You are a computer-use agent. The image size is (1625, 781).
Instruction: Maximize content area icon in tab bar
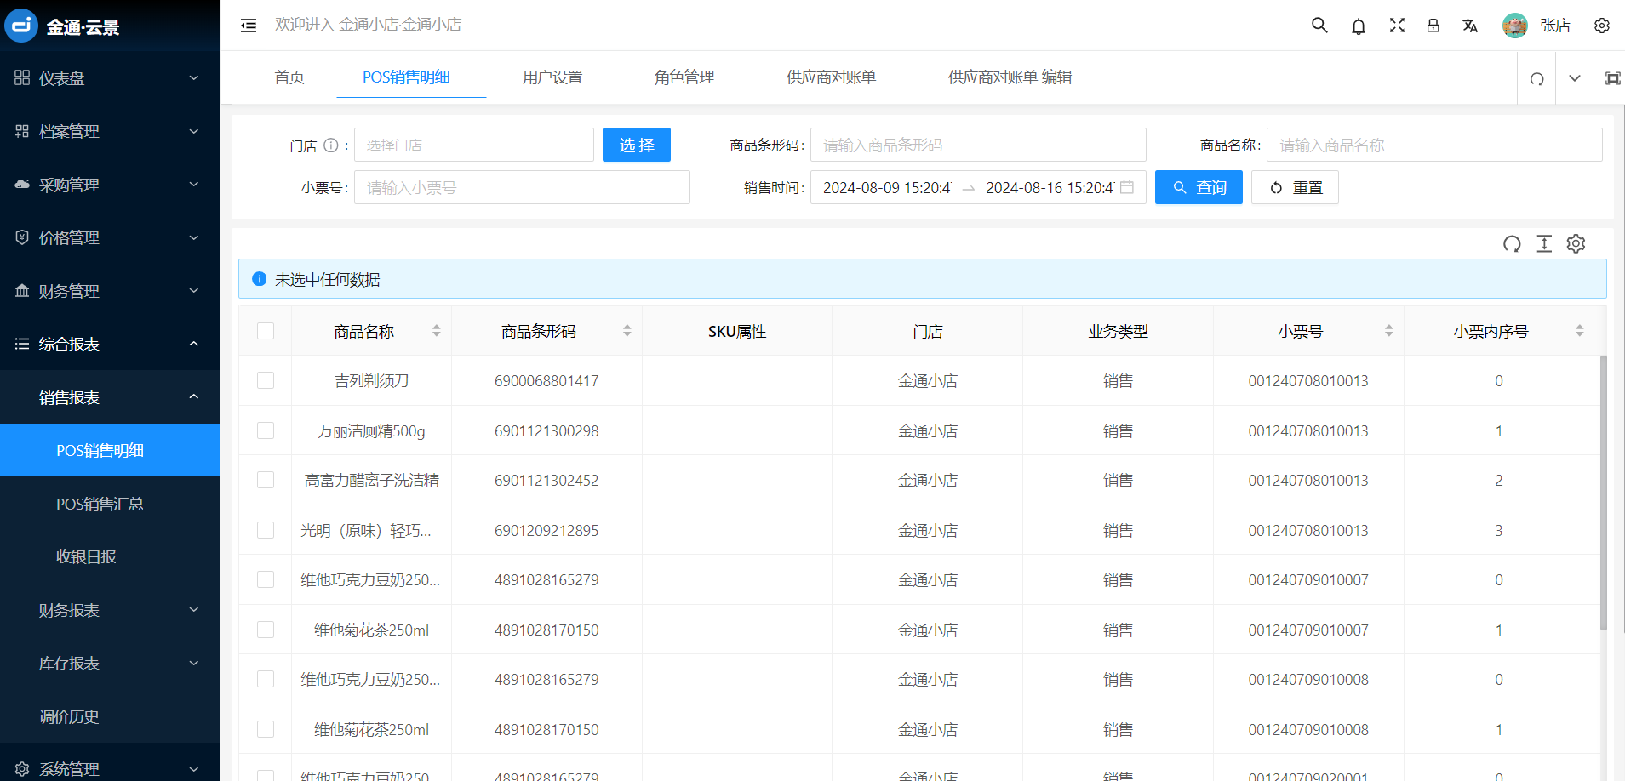[x=1612, y=78]
